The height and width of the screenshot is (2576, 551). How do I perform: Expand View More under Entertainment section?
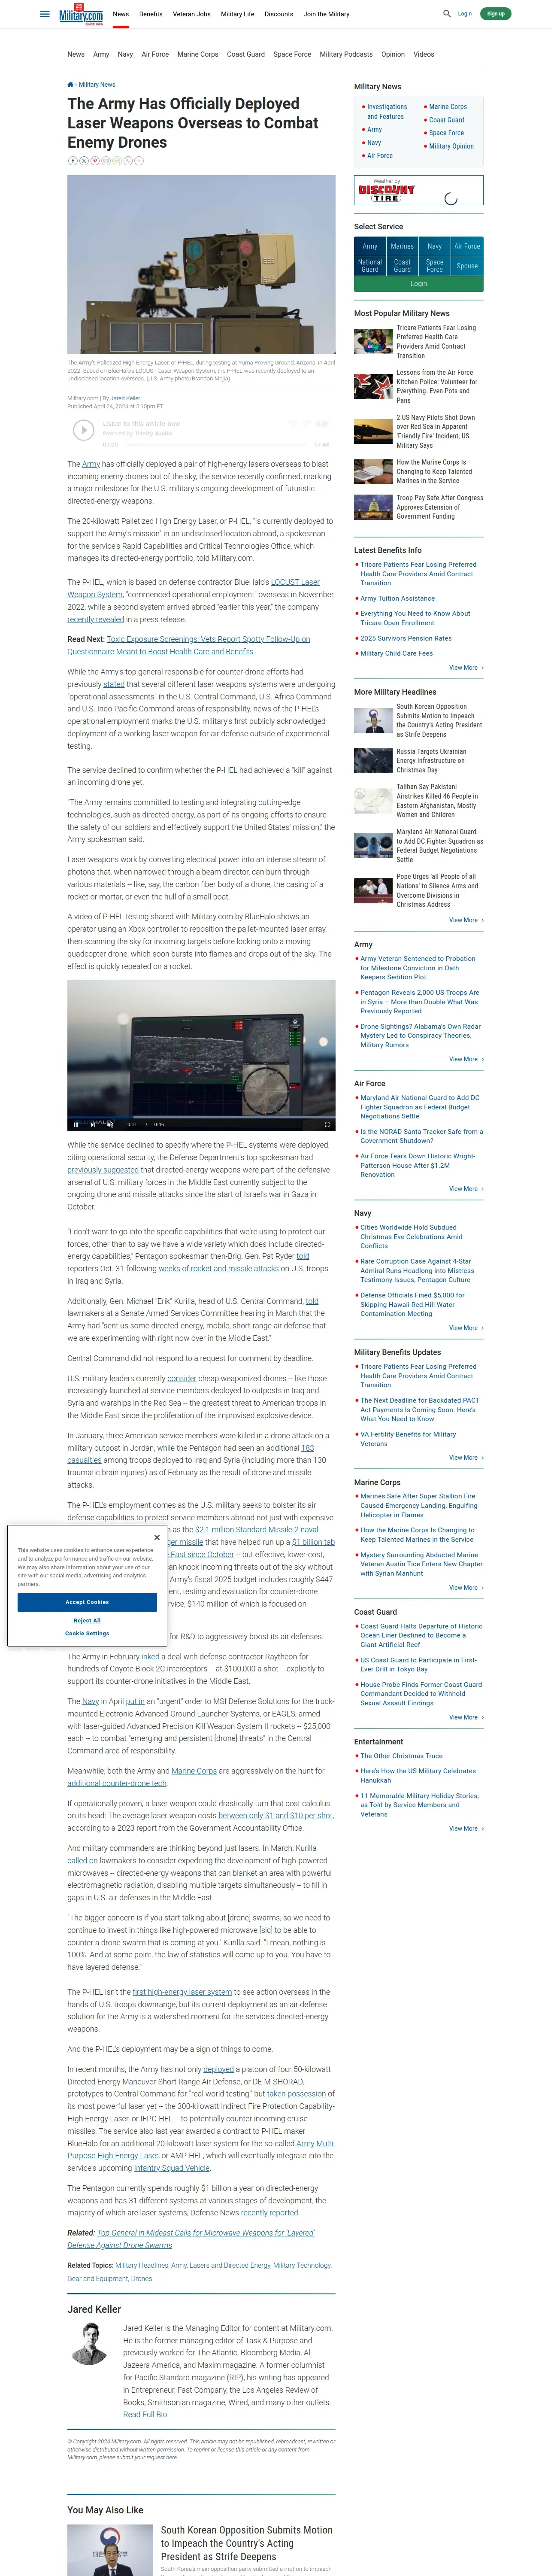tap(466, 1828)
